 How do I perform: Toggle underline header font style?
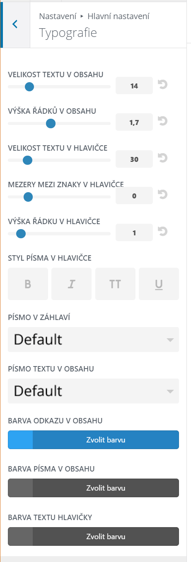coord(159,284)
